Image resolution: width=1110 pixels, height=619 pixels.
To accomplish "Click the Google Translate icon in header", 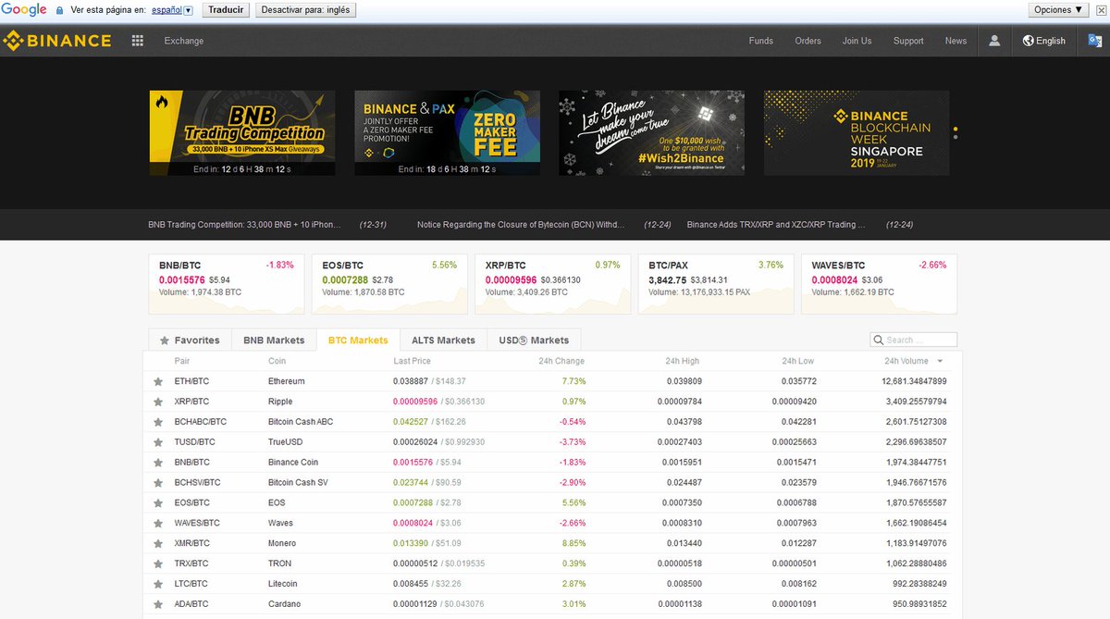I will (1094, 41).
